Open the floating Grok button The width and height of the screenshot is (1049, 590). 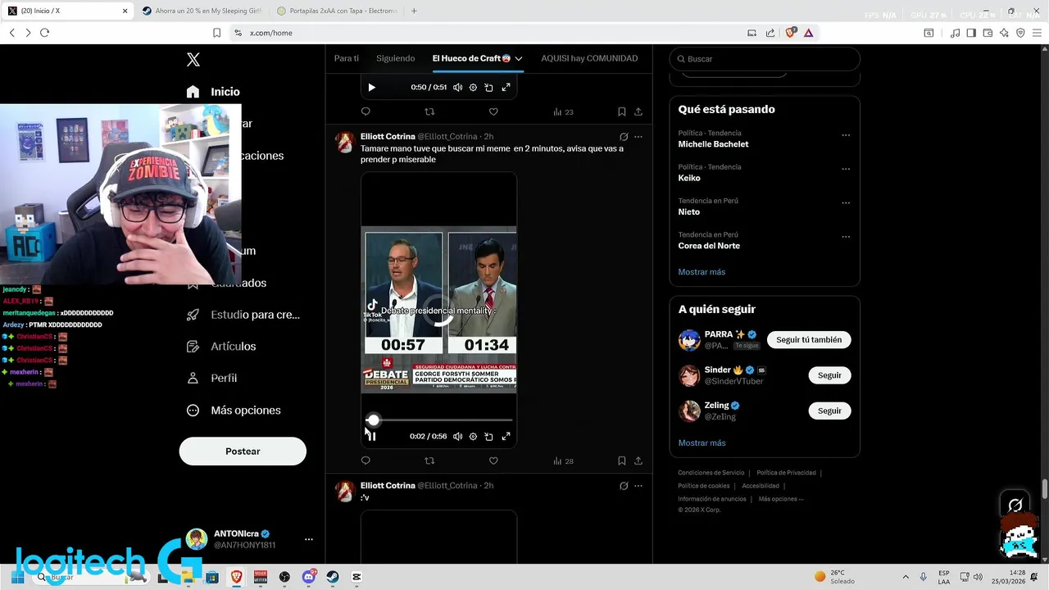click(1015, 505)
